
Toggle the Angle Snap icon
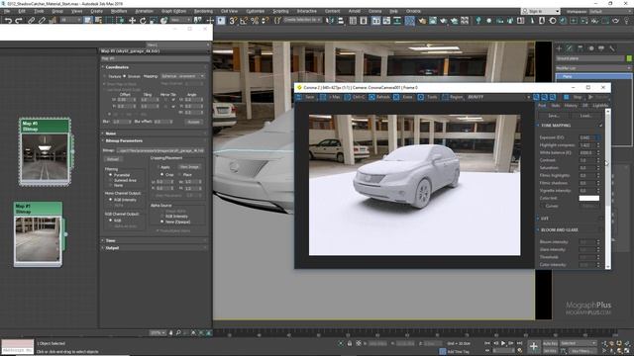[x=244, y=20]
